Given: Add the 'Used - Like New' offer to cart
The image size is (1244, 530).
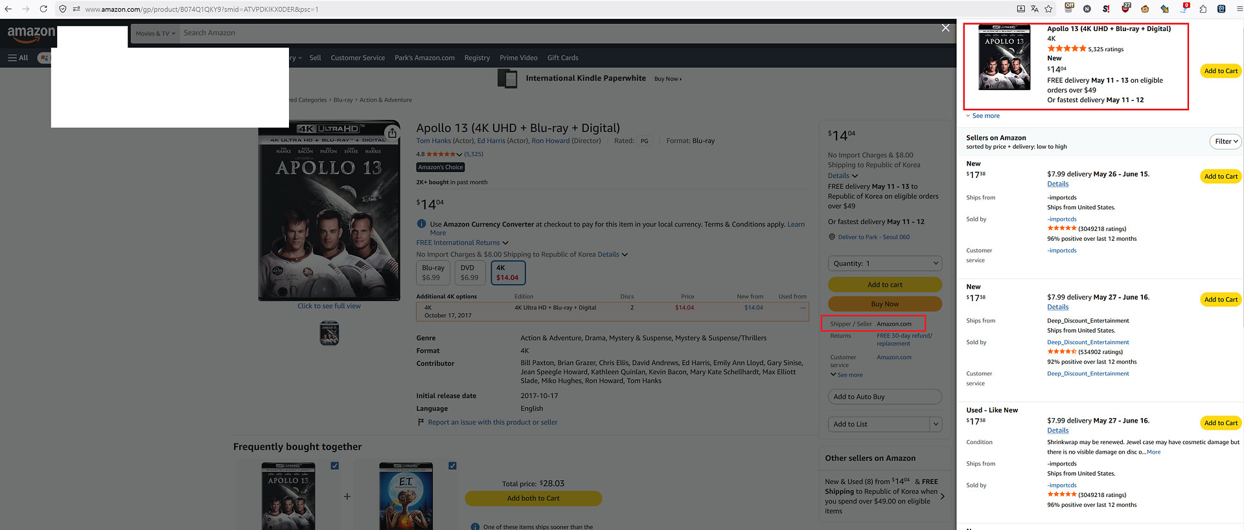Looking at the screenshot, I should point(1221,423).
